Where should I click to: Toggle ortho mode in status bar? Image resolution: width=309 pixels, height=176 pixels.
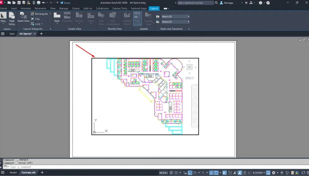190,173
